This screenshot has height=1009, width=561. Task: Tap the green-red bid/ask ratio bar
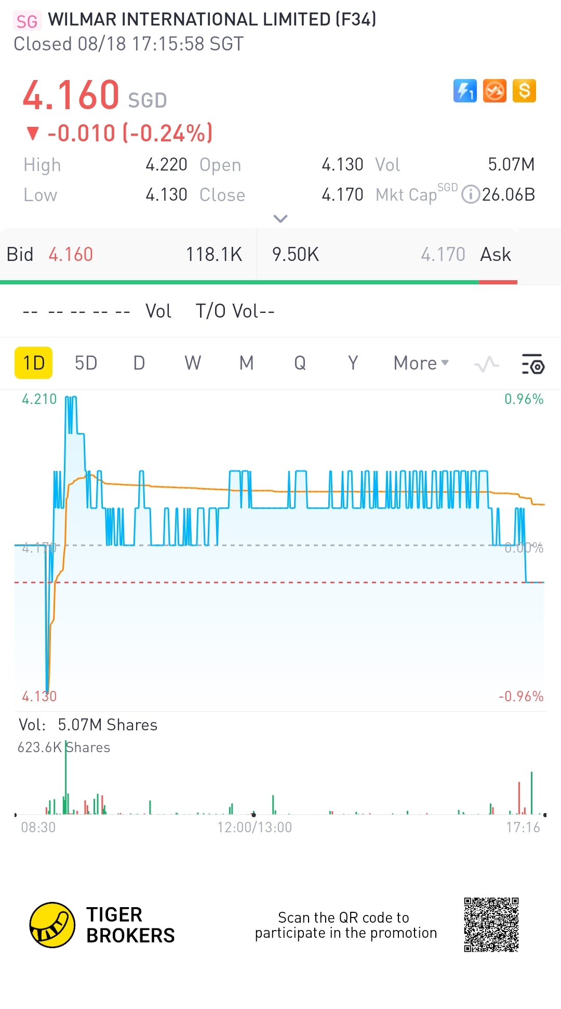click(x=259, y=282)
